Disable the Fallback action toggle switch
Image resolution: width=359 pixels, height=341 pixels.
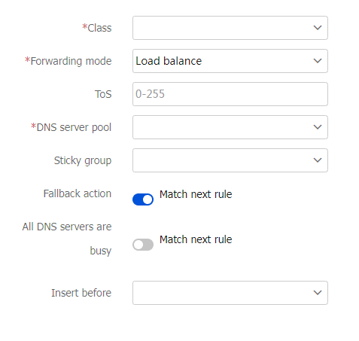pos(143,199)
